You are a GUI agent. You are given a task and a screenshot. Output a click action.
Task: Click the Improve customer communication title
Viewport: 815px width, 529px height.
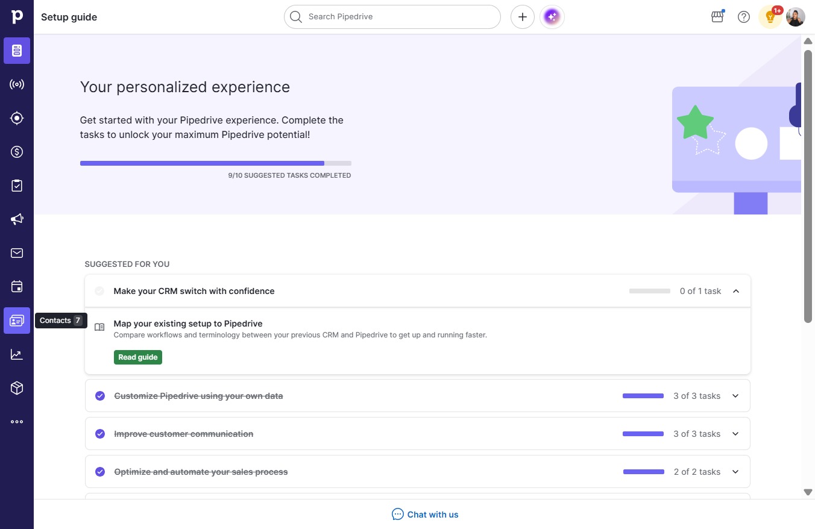pyautogui.click(x=184, y=434)
